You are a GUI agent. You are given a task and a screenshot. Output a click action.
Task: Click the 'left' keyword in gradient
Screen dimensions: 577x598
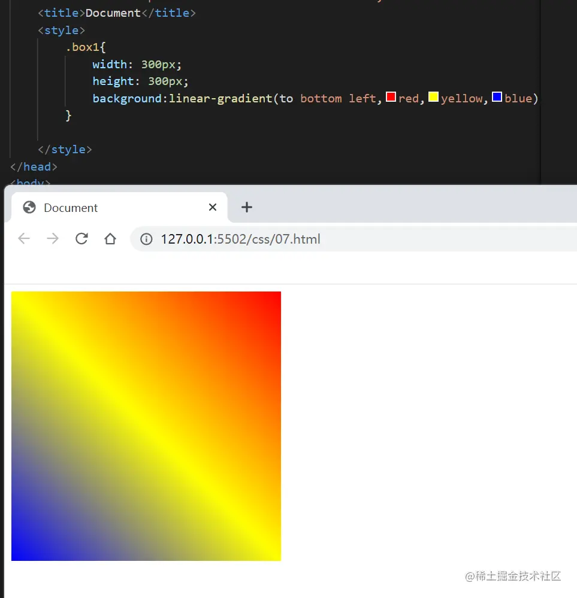tap(362, 98)
